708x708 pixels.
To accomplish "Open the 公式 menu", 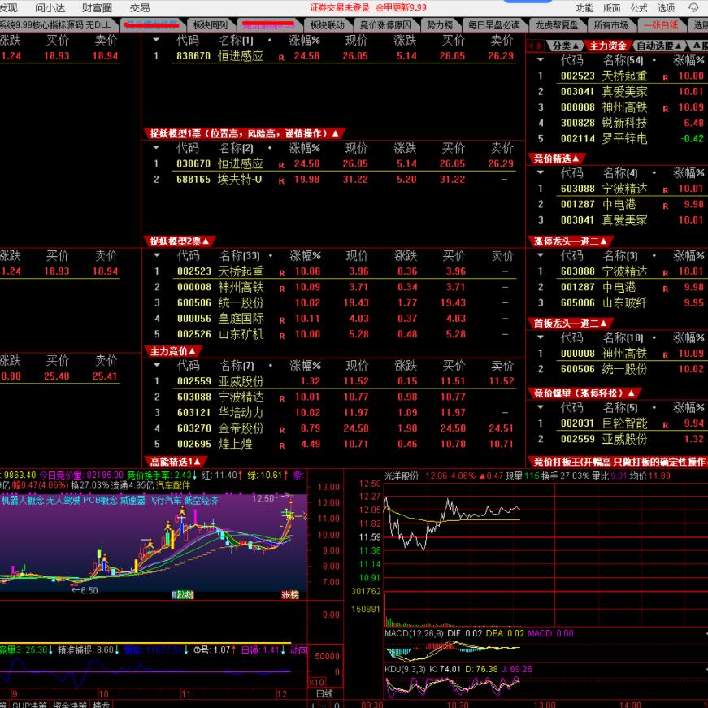I will (638, 7).
